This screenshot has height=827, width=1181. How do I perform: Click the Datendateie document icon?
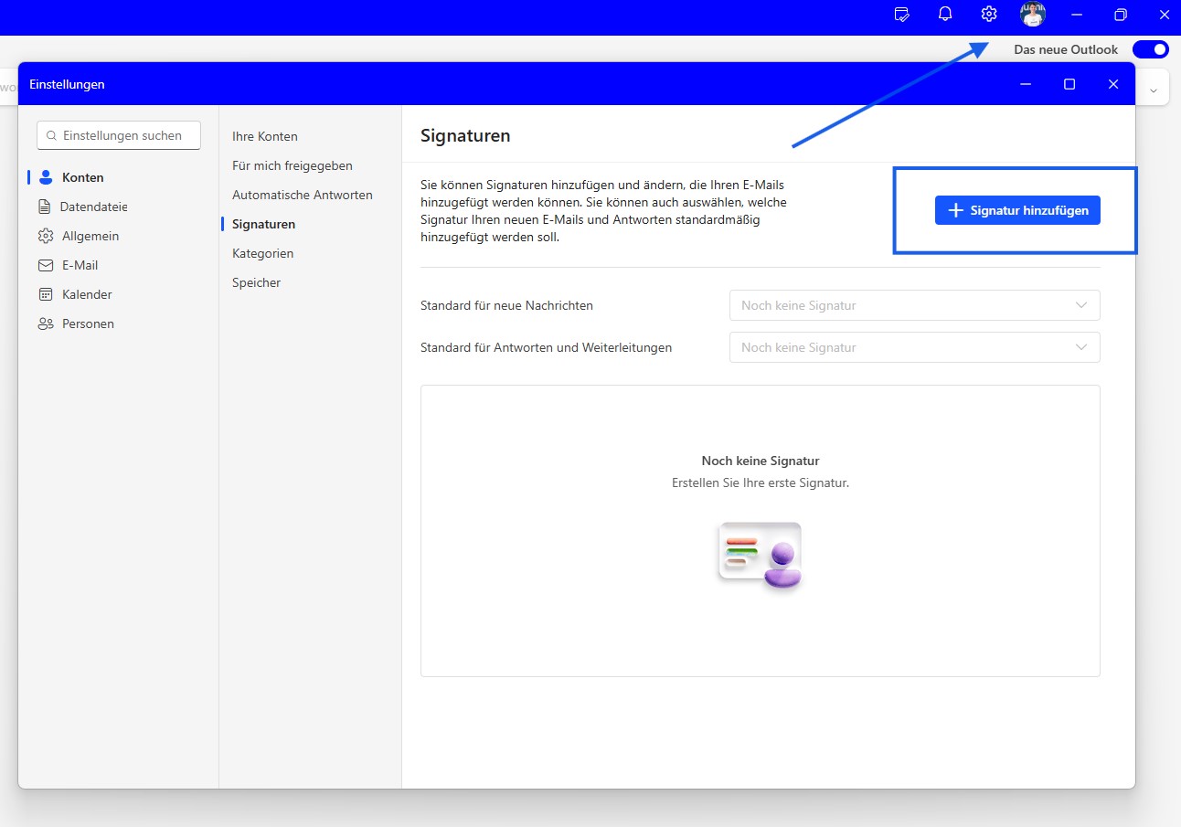(45, 207)
